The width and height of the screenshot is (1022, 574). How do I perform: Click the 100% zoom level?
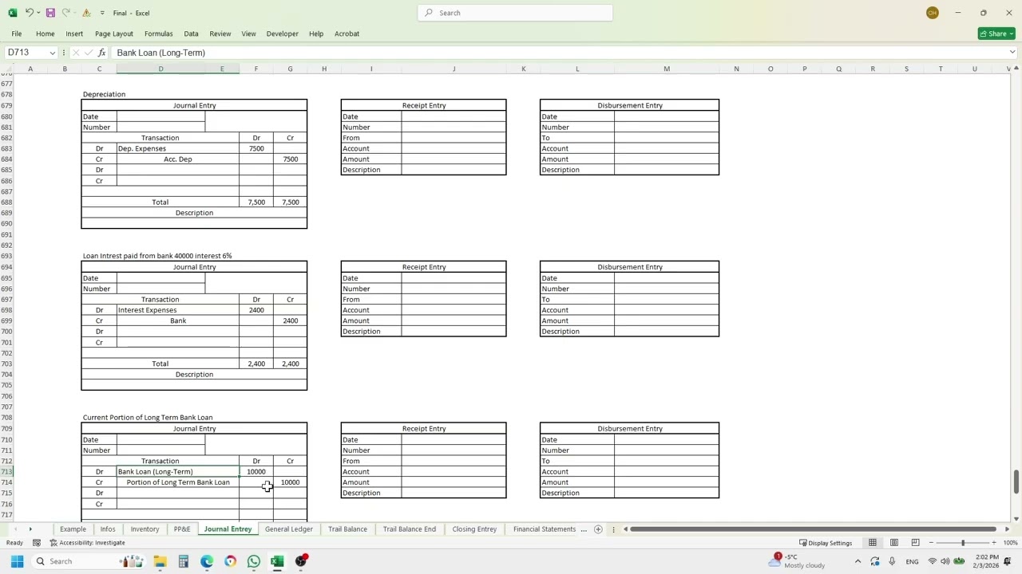pos(1009,543)
